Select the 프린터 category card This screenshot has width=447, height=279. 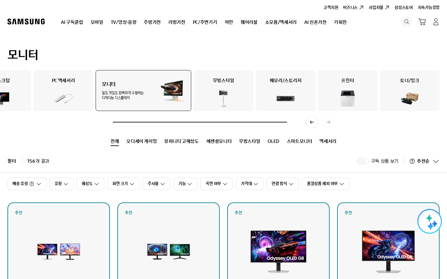(348, 91)
